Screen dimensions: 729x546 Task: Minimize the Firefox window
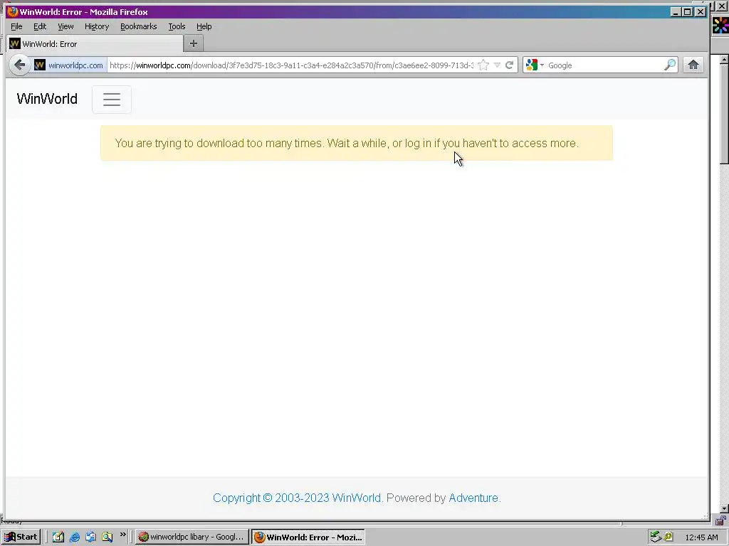676,11
